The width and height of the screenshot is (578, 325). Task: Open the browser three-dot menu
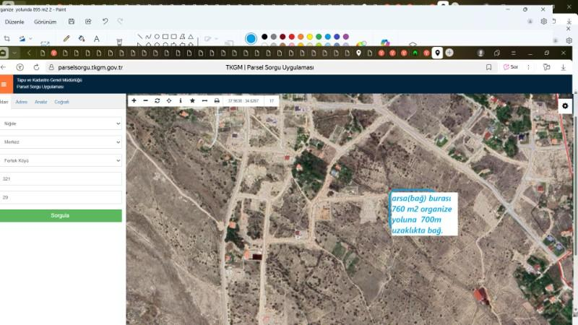(528, 67)
